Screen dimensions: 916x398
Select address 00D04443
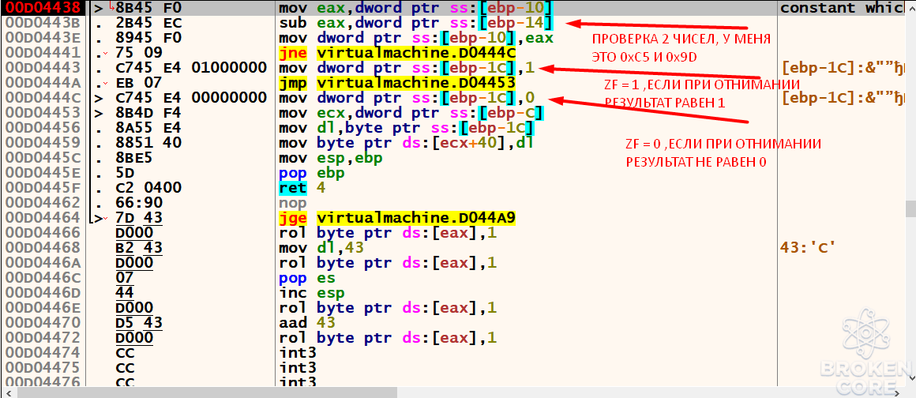tap(41, 68)
